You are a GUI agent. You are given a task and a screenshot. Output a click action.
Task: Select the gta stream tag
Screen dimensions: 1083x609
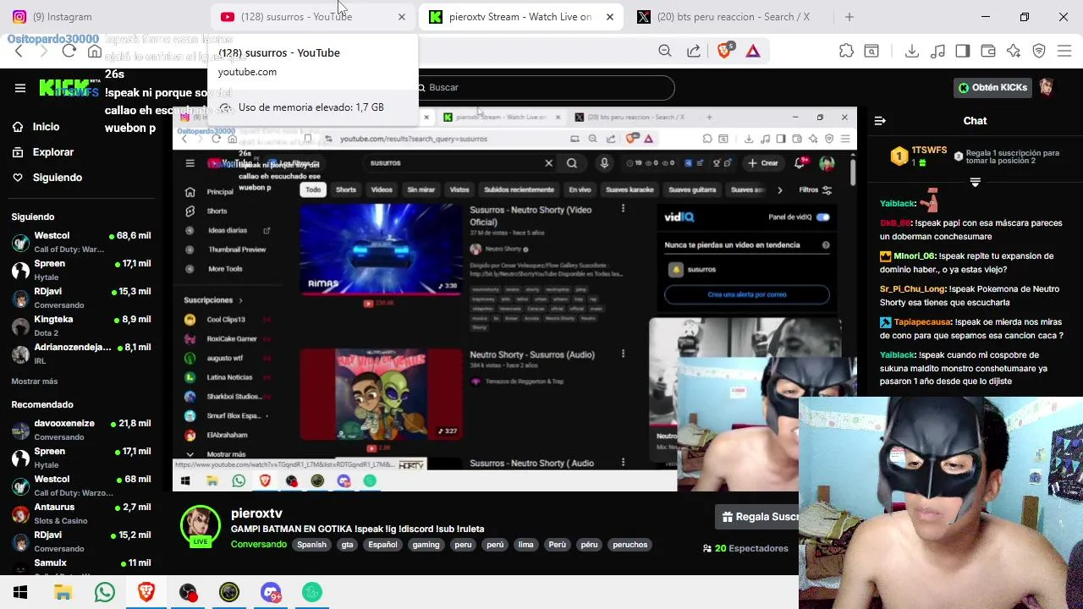pos(347,545)
